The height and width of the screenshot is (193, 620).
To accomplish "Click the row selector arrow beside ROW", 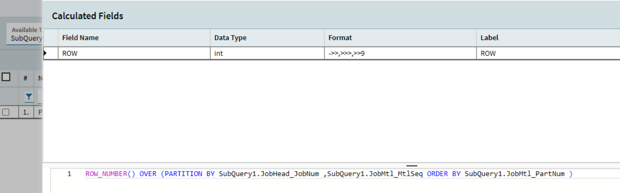I will (x=45, y=54).
